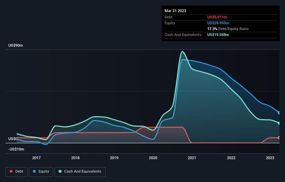Screen dimensions: 285x182
Task: Click the 17.3% Debt/Equity Ratio text
Action: pyautogui.click(x=228, y=29)
